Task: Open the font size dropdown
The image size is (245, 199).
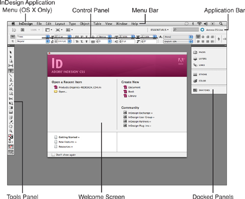Action: pyautogui.click(x=70, y=37)
